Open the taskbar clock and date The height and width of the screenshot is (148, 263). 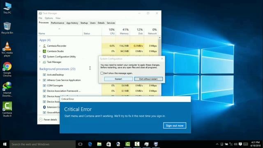[x=255, y=144]
